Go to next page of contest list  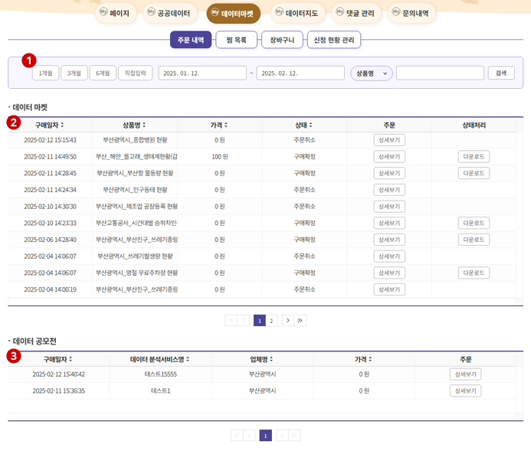[282, 436]
